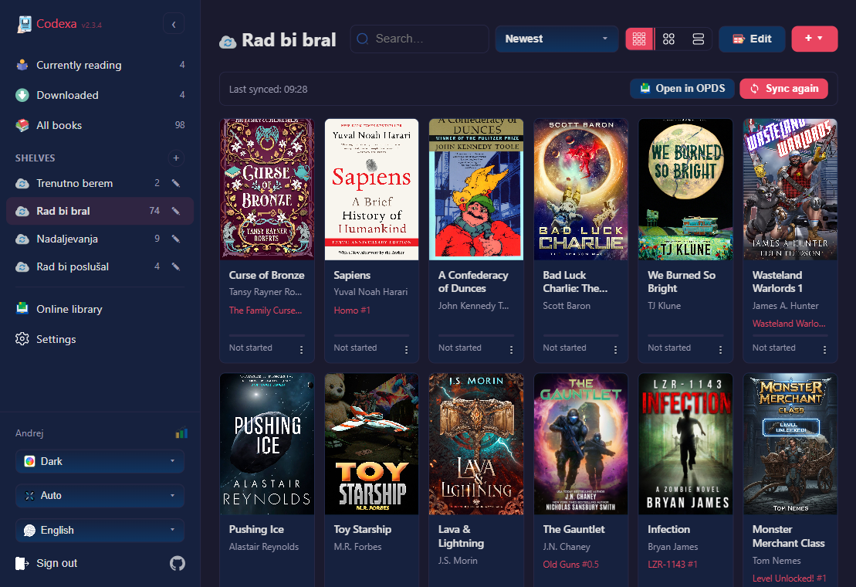Open options menu for Wasteland Warlords 1
The image size is (856, 587).
[824, 349]
